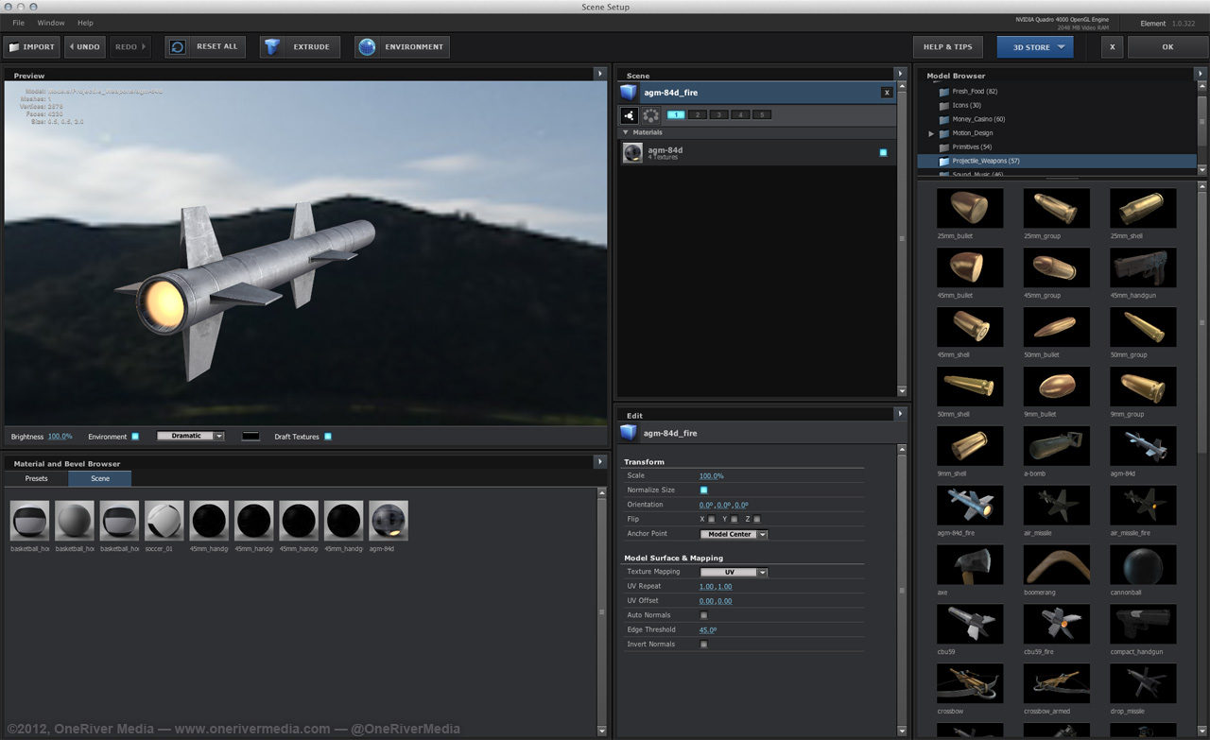The image size is (1210, 740).
Task: Enable the Invert Normals checkbox
Action: pos(703,644)
